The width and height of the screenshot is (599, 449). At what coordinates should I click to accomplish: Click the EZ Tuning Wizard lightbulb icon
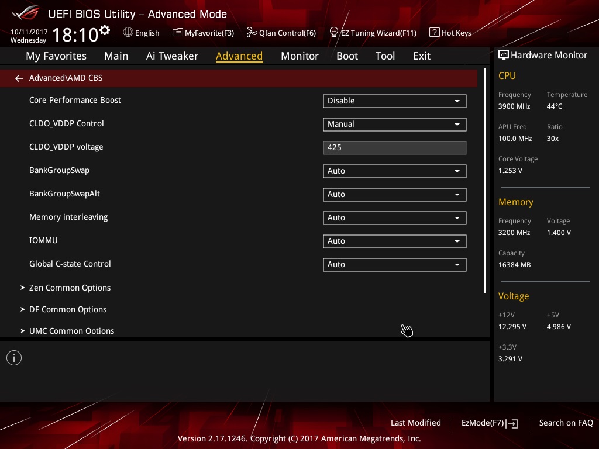pyautogui.click(x=333, y=33)
